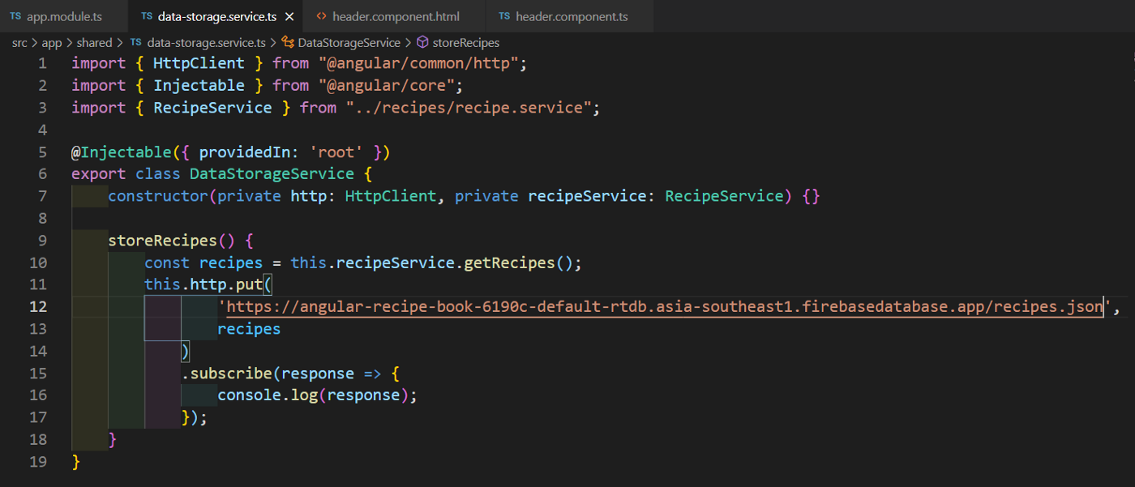
Task: Click 'HttpClient' in the line 1 import
Action: click(x=199, y=63)
